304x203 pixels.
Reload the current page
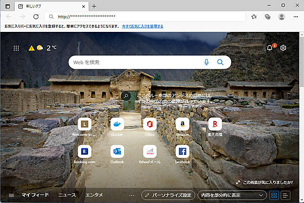click(36, 17)
